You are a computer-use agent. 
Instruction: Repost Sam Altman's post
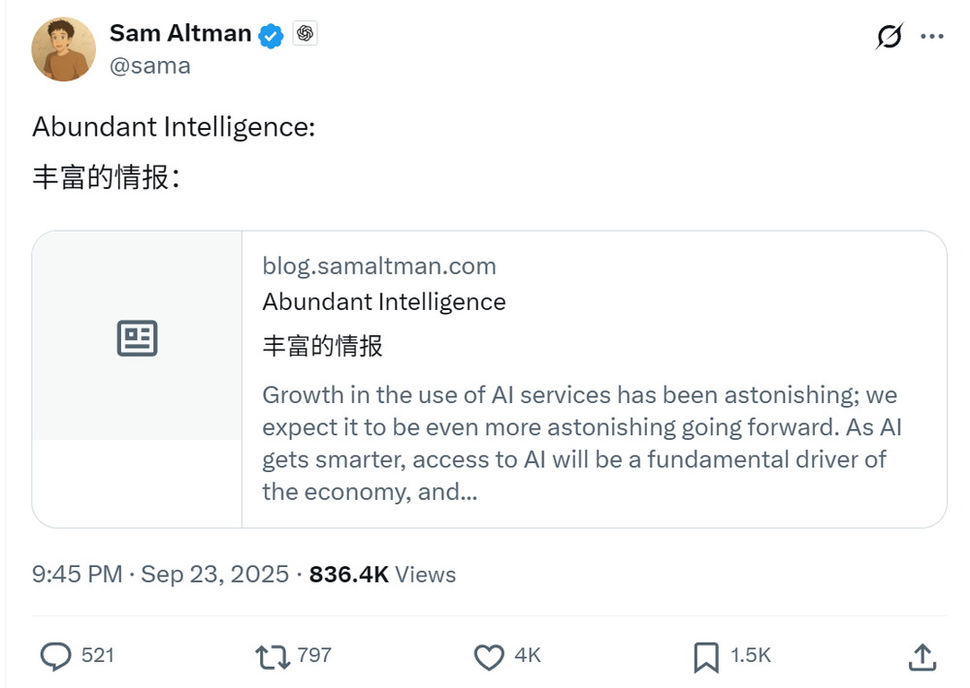point(275,656)
